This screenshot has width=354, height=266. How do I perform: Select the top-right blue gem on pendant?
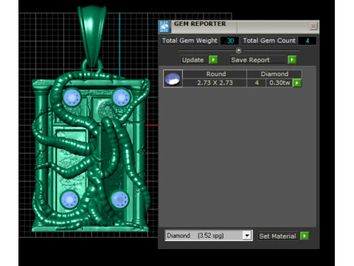121,98
